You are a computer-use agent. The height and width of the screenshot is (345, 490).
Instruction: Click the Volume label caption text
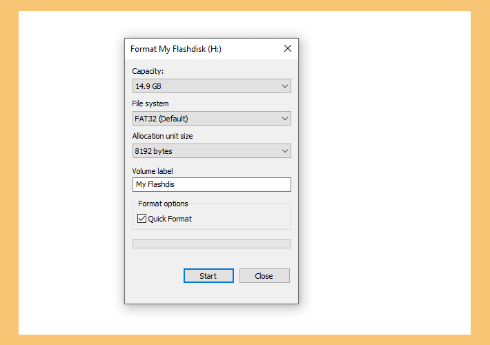point(153,171)
